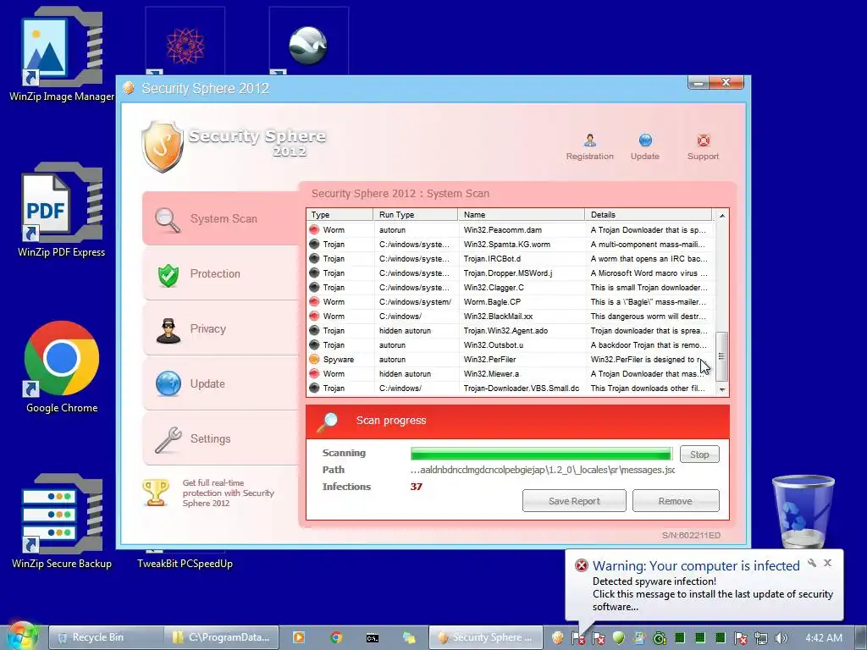
Task: Switch to the Privacy sidebar tab
Action: click(220, 329)
